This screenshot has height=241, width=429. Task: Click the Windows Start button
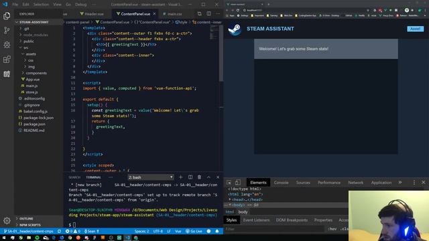pyautogui.click(x=4, y=238)
